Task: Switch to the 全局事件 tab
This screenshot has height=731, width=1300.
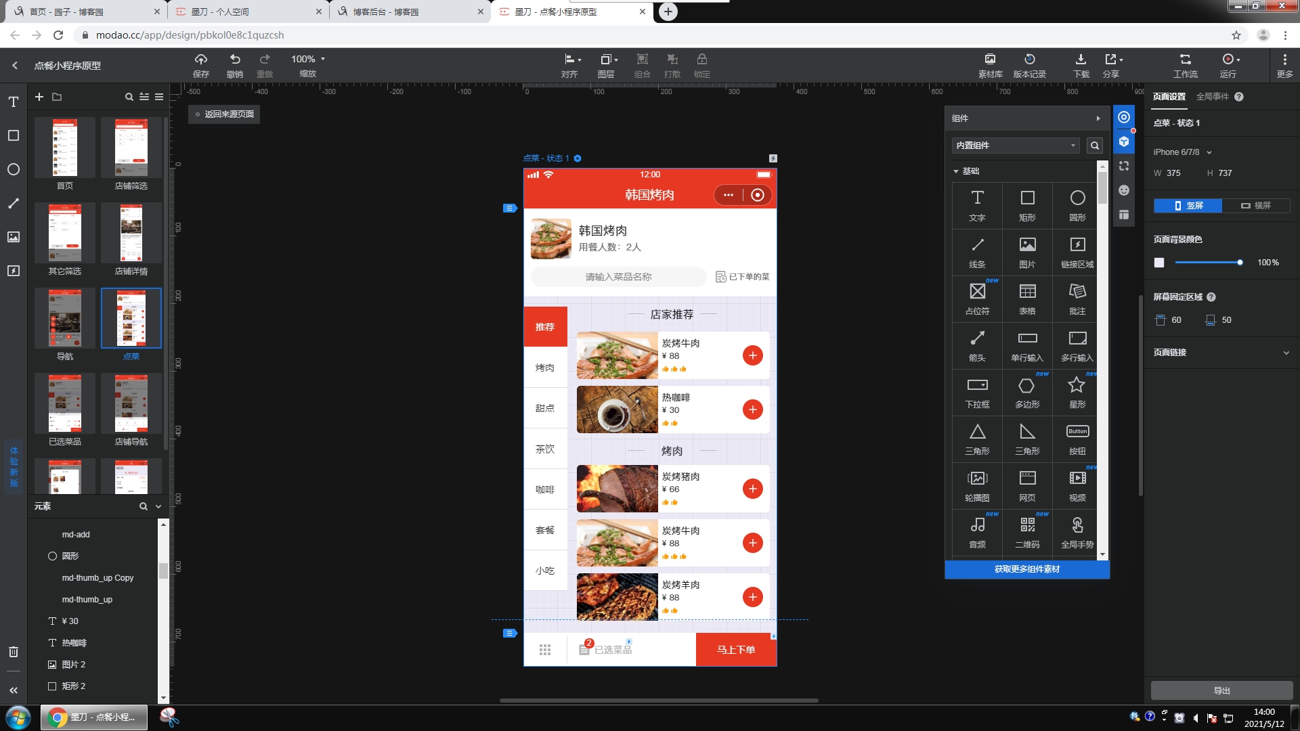Action: pyautogui.click(x=1212, y=97)
